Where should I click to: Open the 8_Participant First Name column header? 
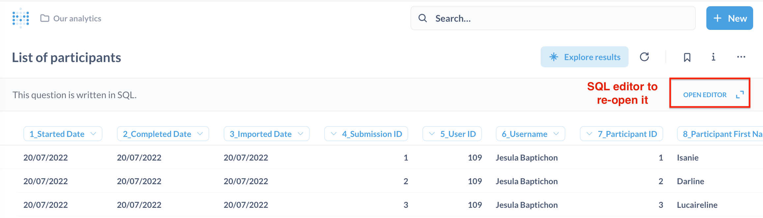click(720, 134)
